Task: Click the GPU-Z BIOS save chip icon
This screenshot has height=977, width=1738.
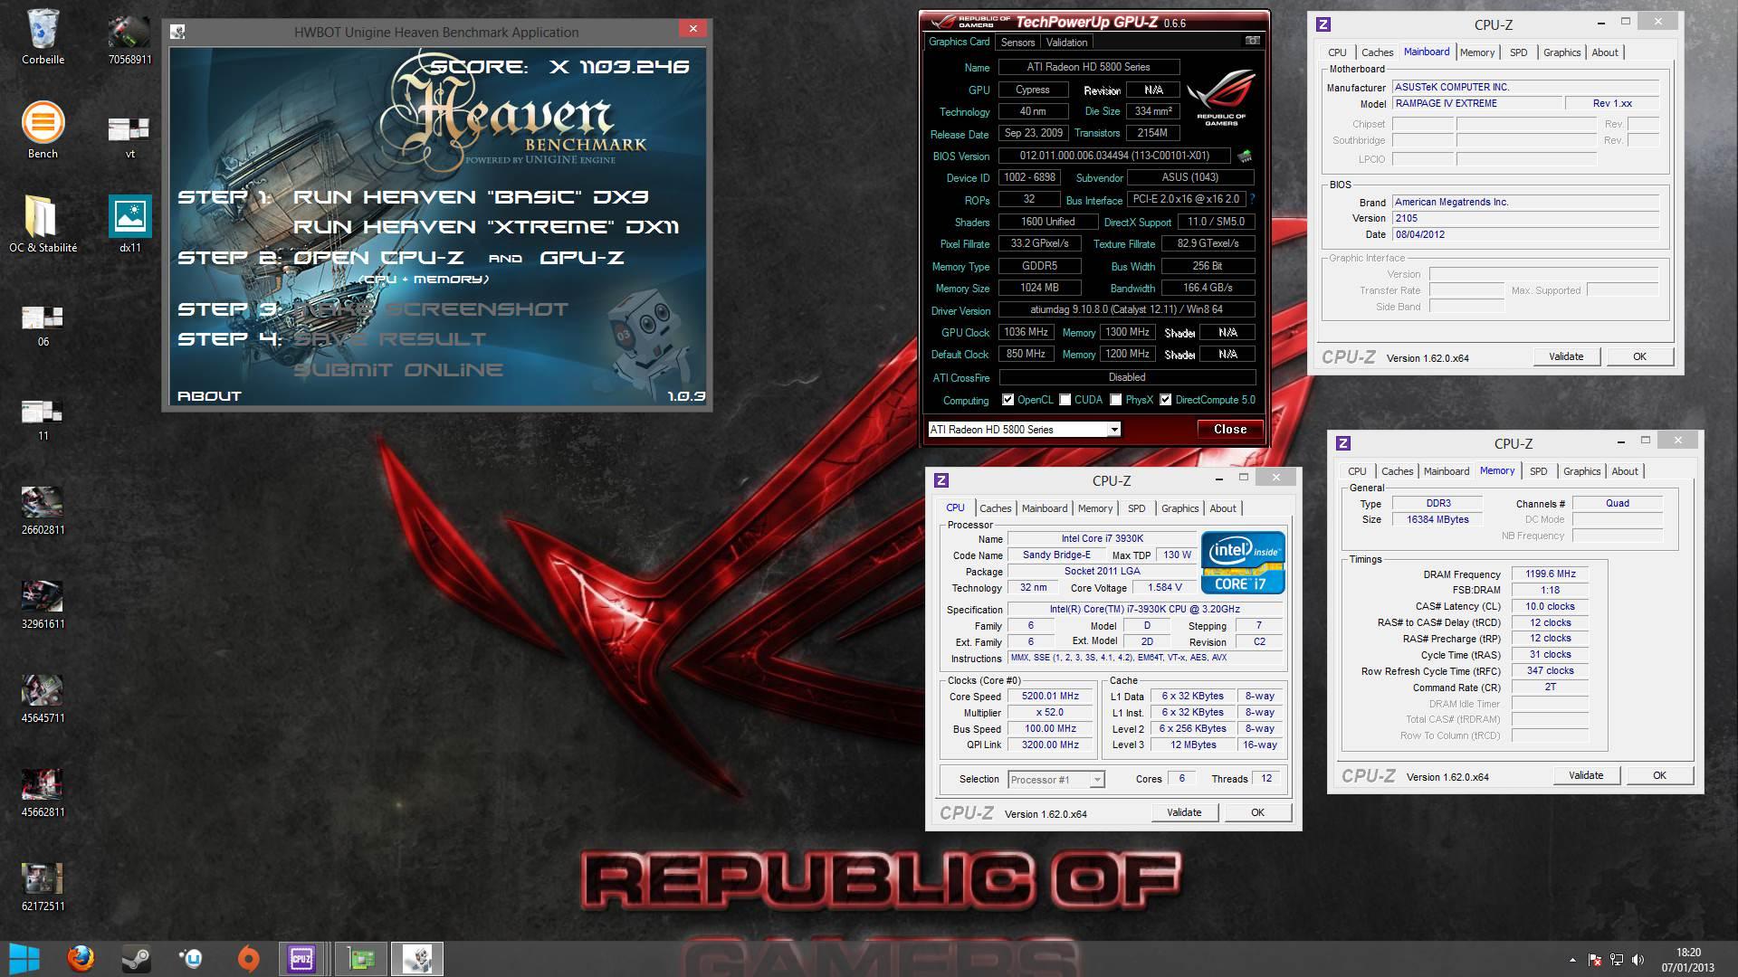Action: [x=1246, y=156]
